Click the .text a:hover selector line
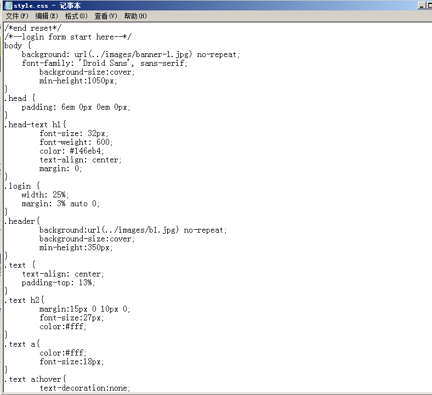 pos(35,379)
